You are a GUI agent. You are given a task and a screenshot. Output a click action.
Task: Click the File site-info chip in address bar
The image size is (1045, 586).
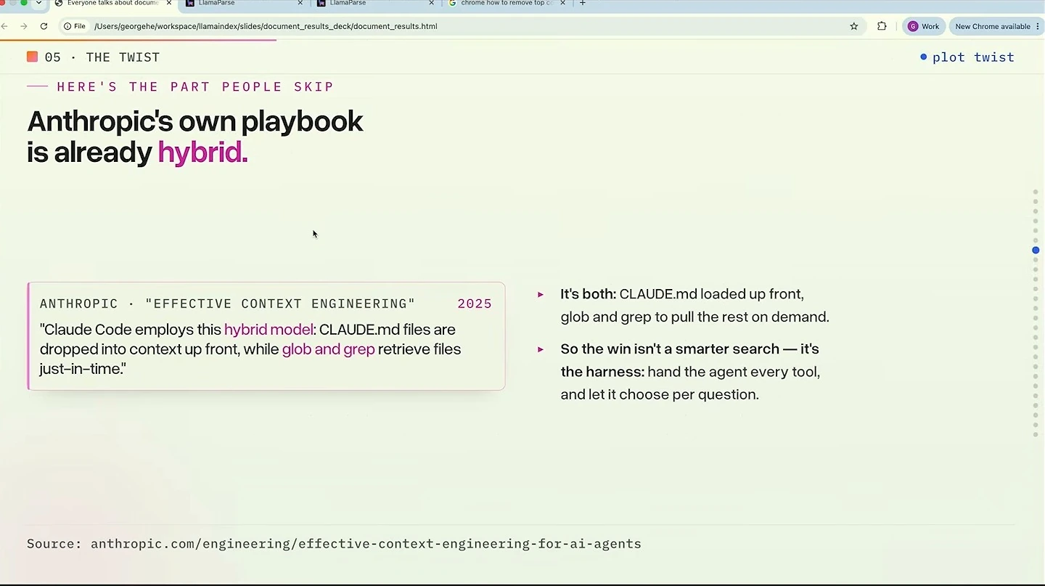tap(75, 26)
